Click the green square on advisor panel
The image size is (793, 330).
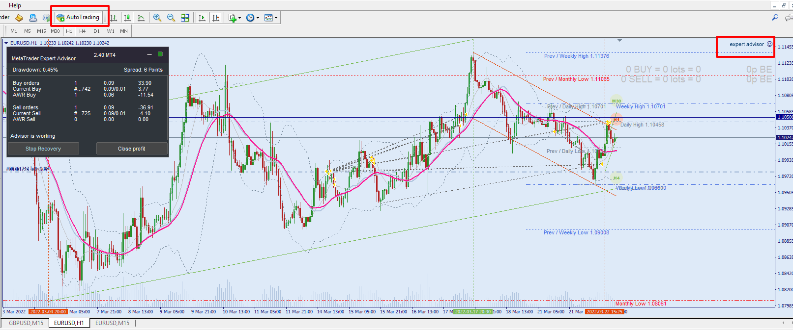tap(160, 54)
